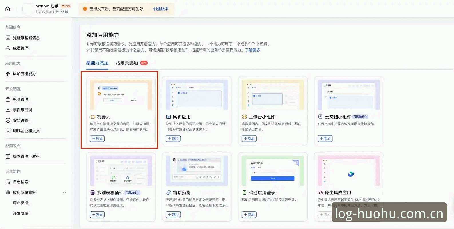The height and width of the screenshot is (229, 454).
Task: Switch to 按场景添加 tab
Action: click(127, 63)
